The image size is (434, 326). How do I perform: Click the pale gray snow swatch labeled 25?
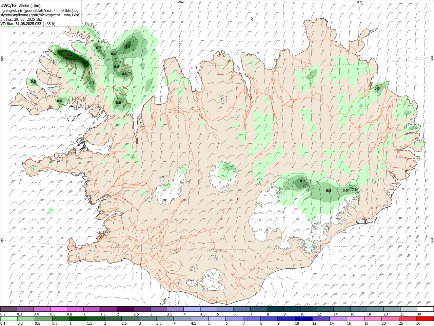(409, 309)
